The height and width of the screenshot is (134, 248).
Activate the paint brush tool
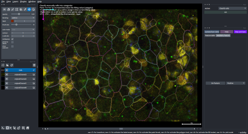[x=12, y=10]
